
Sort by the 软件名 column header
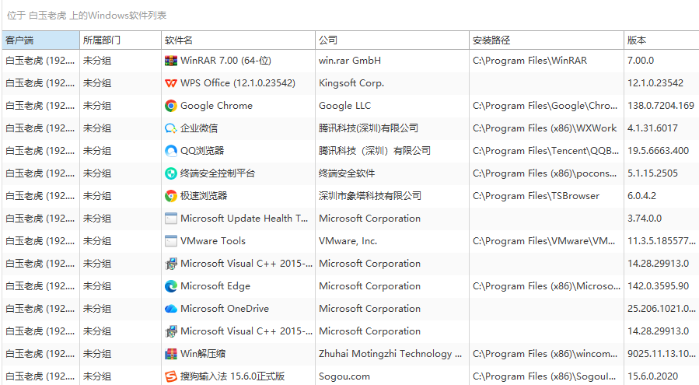[238, 40]
